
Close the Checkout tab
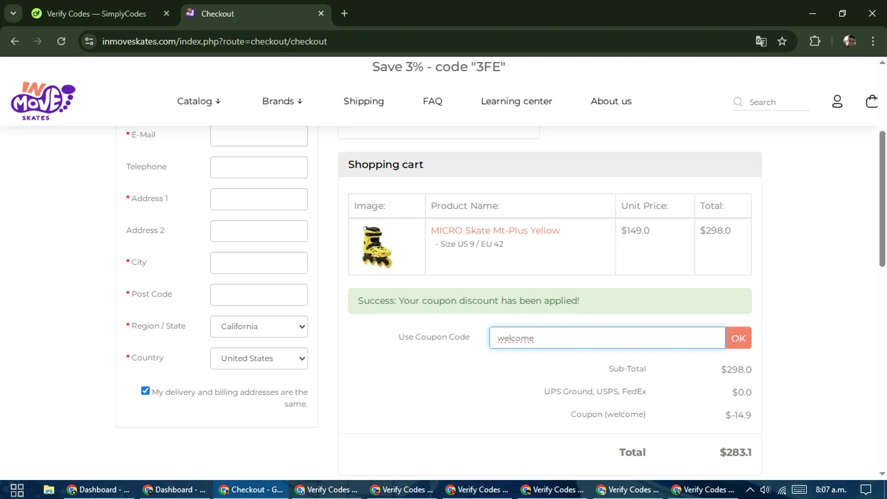[x=321, y=13]
